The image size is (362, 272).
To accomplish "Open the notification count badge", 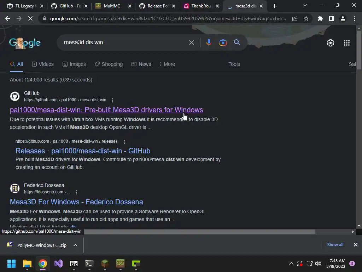I will click(352, 263).
